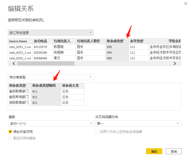Viewport: 190px width, 162px height.
Task: Check 假设引用完整性 option
Action: (10, 138)
